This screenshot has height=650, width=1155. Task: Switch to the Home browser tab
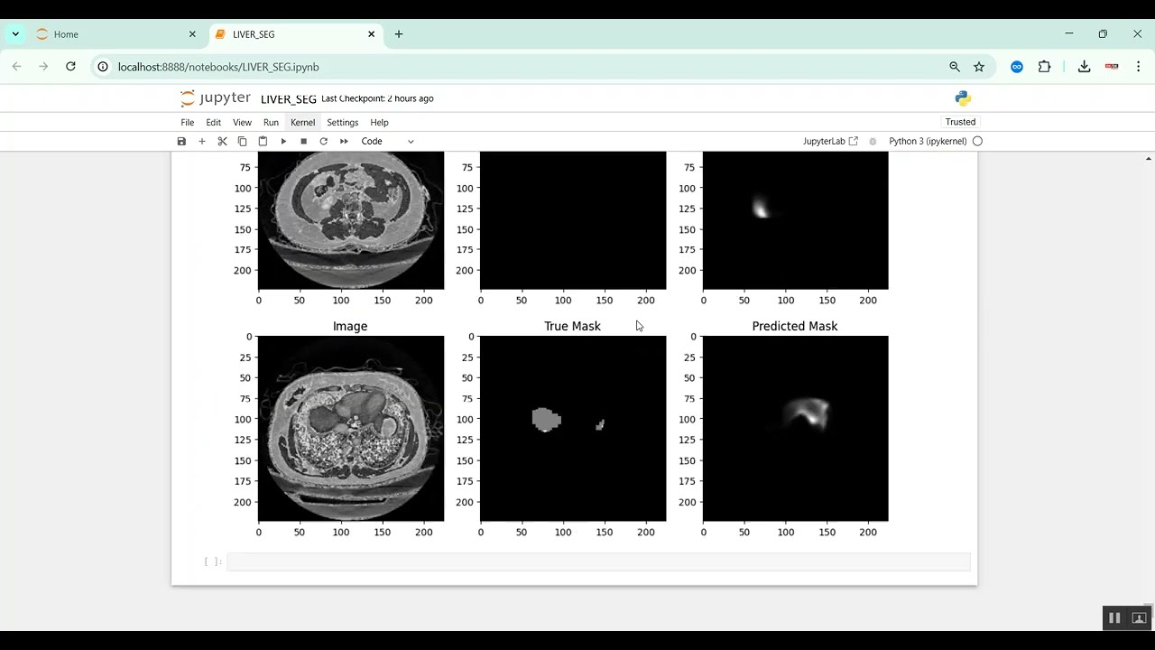pyautogui.click(x=115, y=34)
